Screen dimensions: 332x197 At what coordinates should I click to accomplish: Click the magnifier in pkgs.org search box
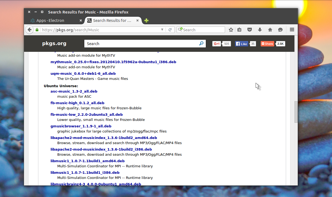pos(201,43)
